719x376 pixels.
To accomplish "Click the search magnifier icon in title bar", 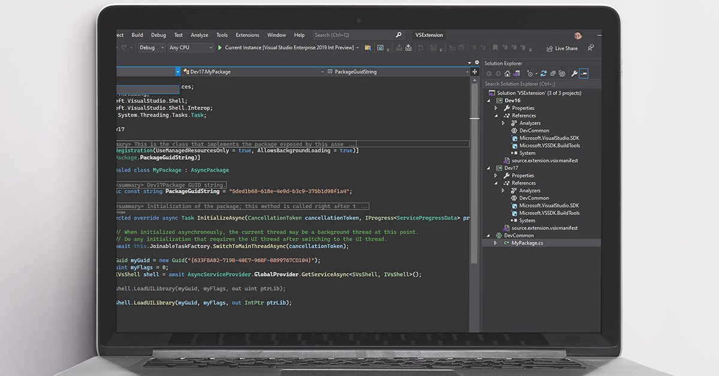I will click(398, 35).
